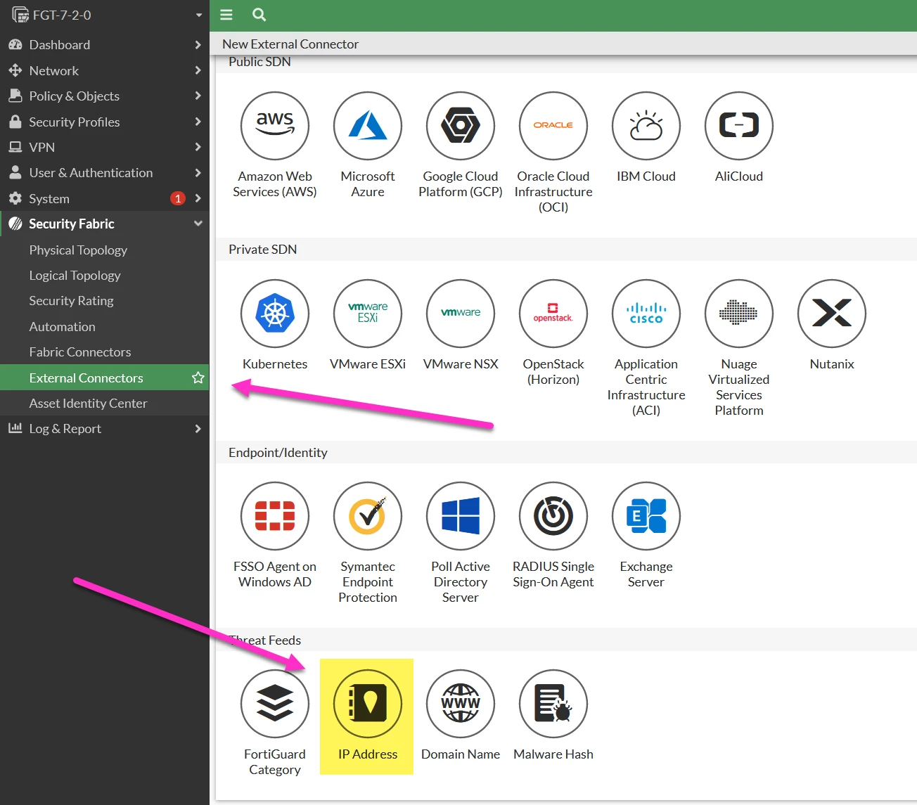Choose RADIUS Single Sign-On Agent icon
Image resolution: width=917 pixels, height=805 pixels.
[x=553, y=516]
